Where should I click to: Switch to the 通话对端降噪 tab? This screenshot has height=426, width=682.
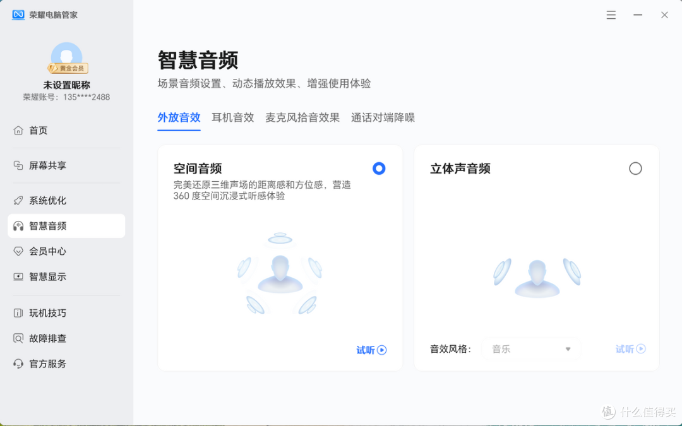pos(383,118)
